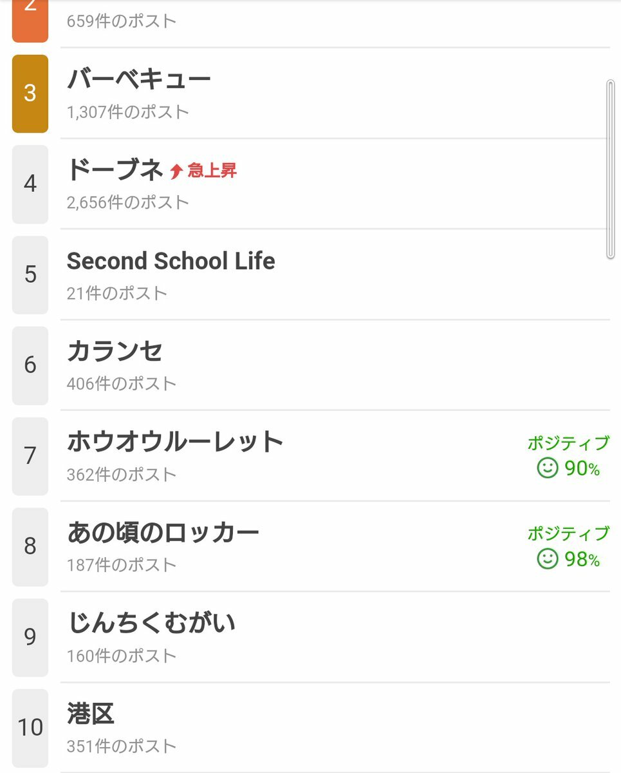
Task: Click the ポジティブ 98% sentiment label
Action: click(x=568, y=547)
